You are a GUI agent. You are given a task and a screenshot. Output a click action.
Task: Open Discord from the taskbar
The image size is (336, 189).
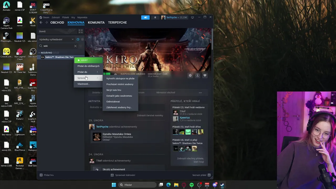tap(215, 185)
